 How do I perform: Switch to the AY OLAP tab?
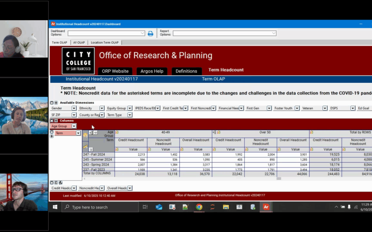(x=79, y=43)
